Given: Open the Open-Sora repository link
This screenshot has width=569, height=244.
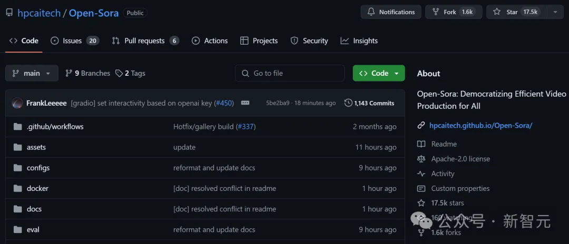Looking at the screenshot, I should 94,13.
